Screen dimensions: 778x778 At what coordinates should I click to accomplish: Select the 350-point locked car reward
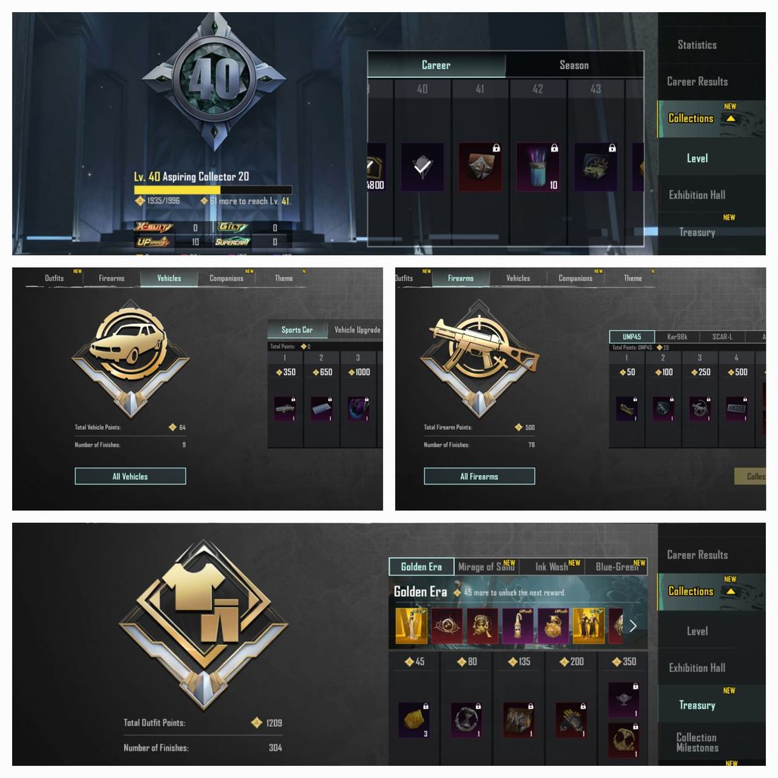(x=285, y=409)
